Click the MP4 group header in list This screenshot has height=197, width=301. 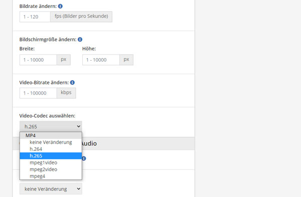point(51,135)
